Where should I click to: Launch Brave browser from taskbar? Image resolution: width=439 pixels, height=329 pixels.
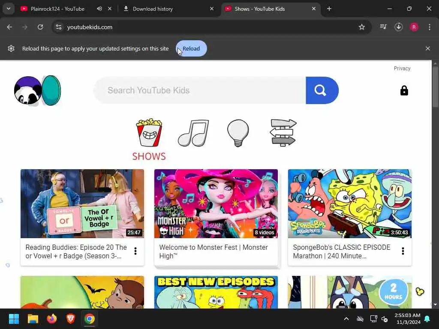point(71,319)
